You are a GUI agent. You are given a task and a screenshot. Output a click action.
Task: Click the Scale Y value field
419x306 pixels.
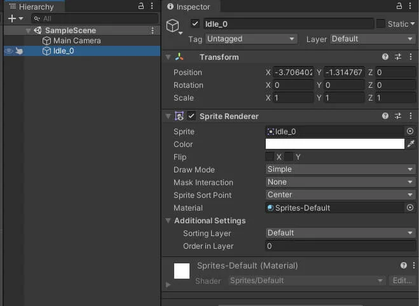(x=344, y=98)
